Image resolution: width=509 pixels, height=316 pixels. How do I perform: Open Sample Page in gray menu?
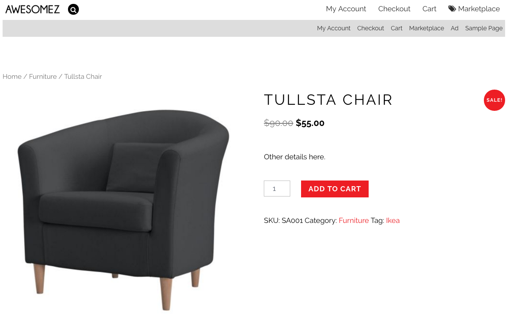[484, 28]
